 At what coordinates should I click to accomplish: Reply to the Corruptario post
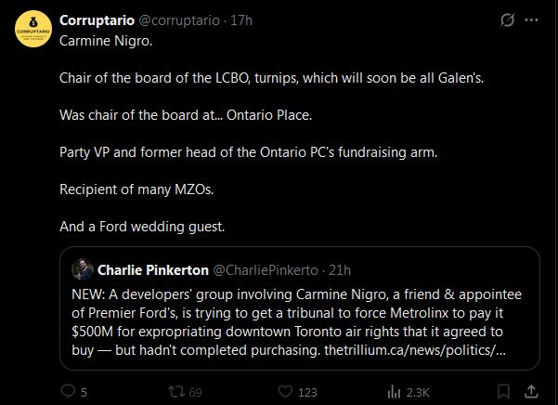pyautogui.click(x=69, y=392)
